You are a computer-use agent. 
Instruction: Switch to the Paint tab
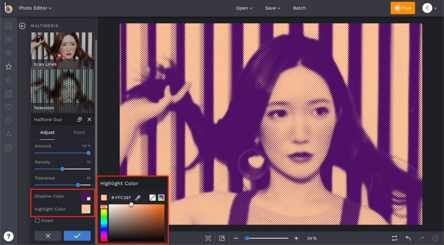pyautogui.click(x=79, y=132)
